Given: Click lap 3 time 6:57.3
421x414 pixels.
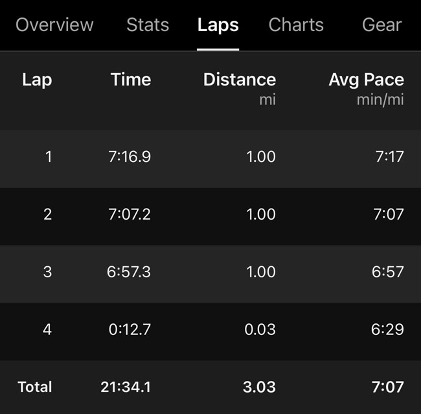Looking at the screenshot, I should (x=129, y=272).
